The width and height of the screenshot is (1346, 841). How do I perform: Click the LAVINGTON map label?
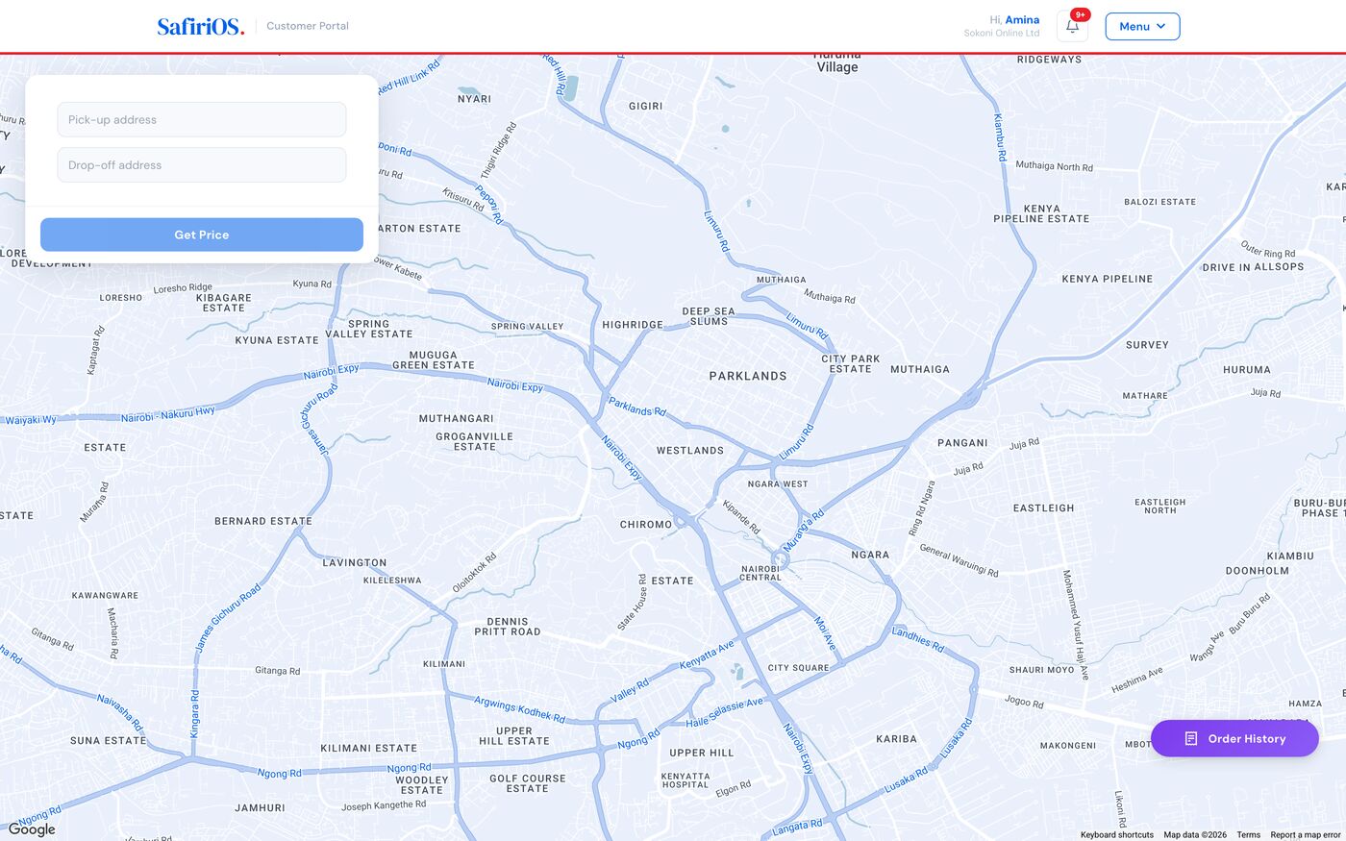tap(355, 563)
